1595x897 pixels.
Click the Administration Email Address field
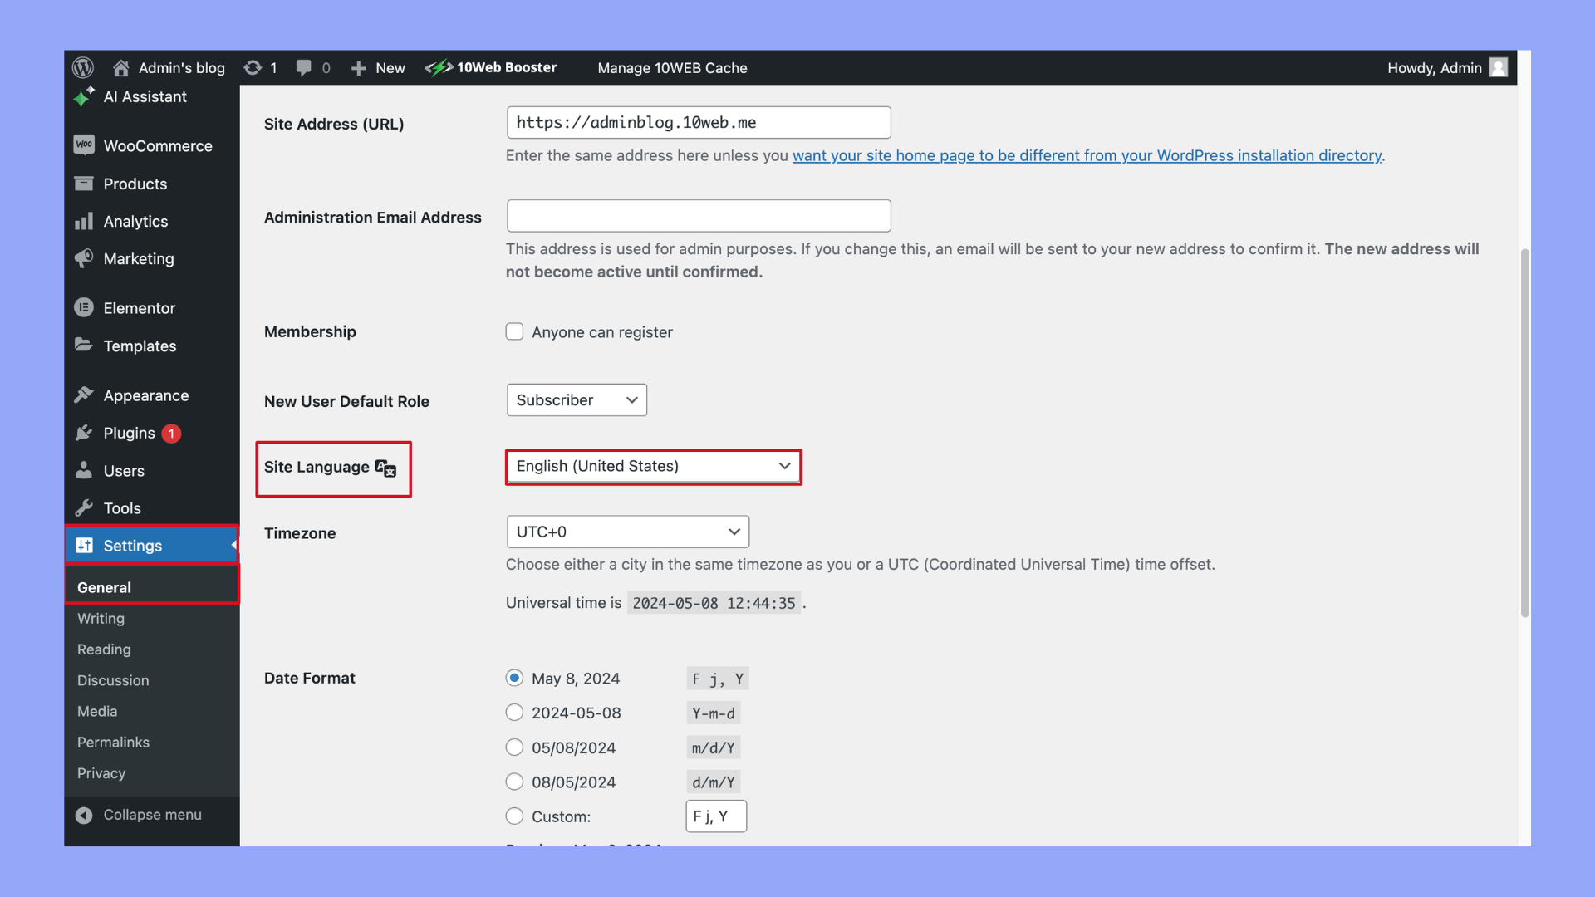tap(699, 216)
